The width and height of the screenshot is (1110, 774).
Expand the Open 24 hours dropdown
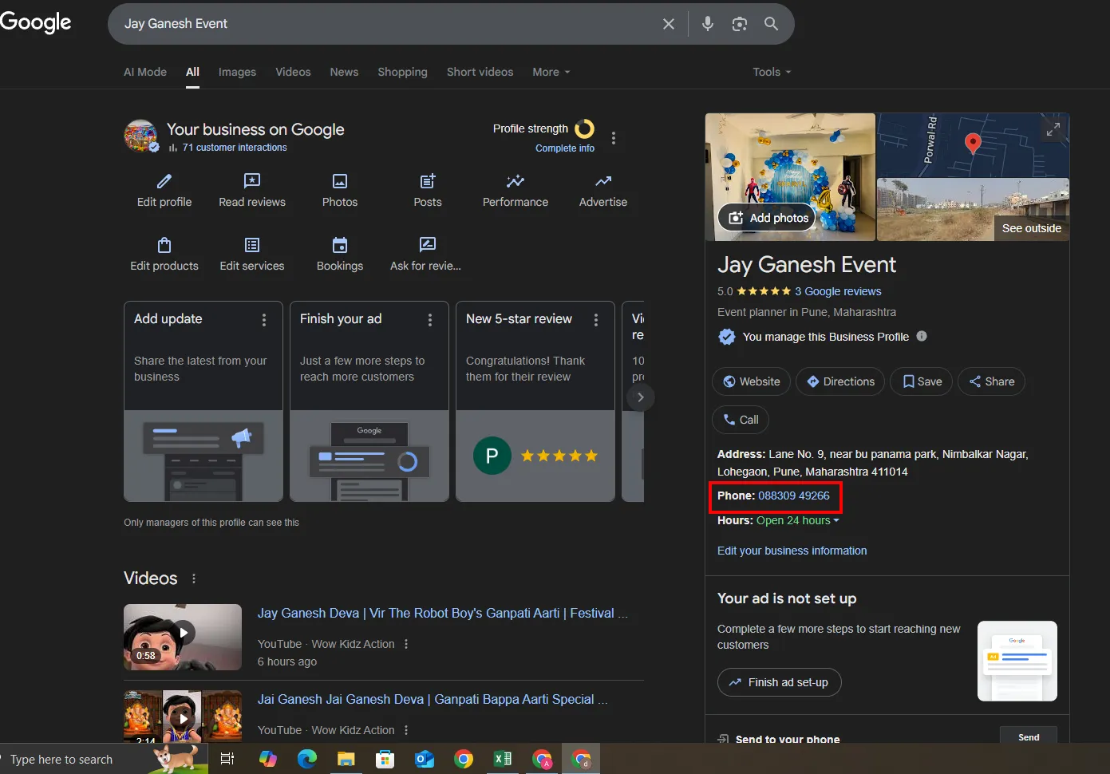(x=798, y=520)
